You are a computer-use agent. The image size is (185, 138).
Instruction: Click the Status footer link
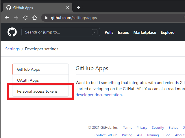click(173, 128)
